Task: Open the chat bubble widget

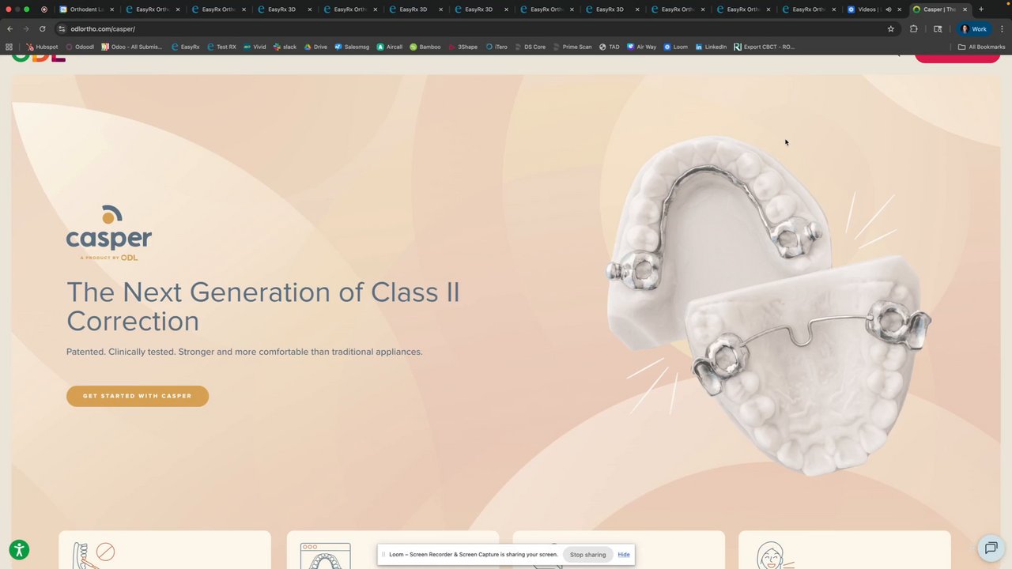Action: pos(991,548)
